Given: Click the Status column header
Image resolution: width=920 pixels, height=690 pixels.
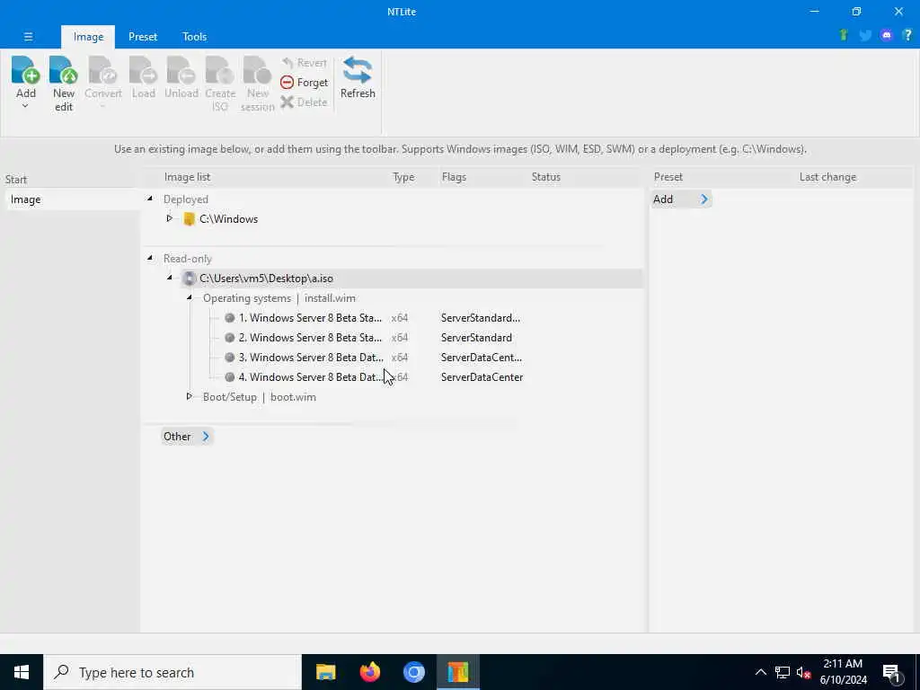Looking at the screenshot, I should (545, 177).
